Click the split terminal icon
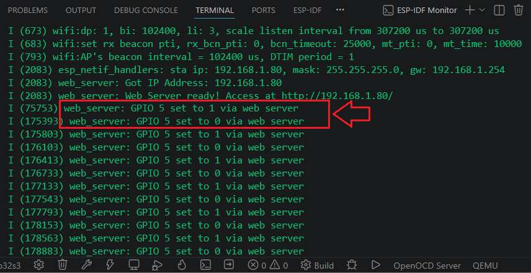This screenshot has height=273, width=531. pos(499,10)
